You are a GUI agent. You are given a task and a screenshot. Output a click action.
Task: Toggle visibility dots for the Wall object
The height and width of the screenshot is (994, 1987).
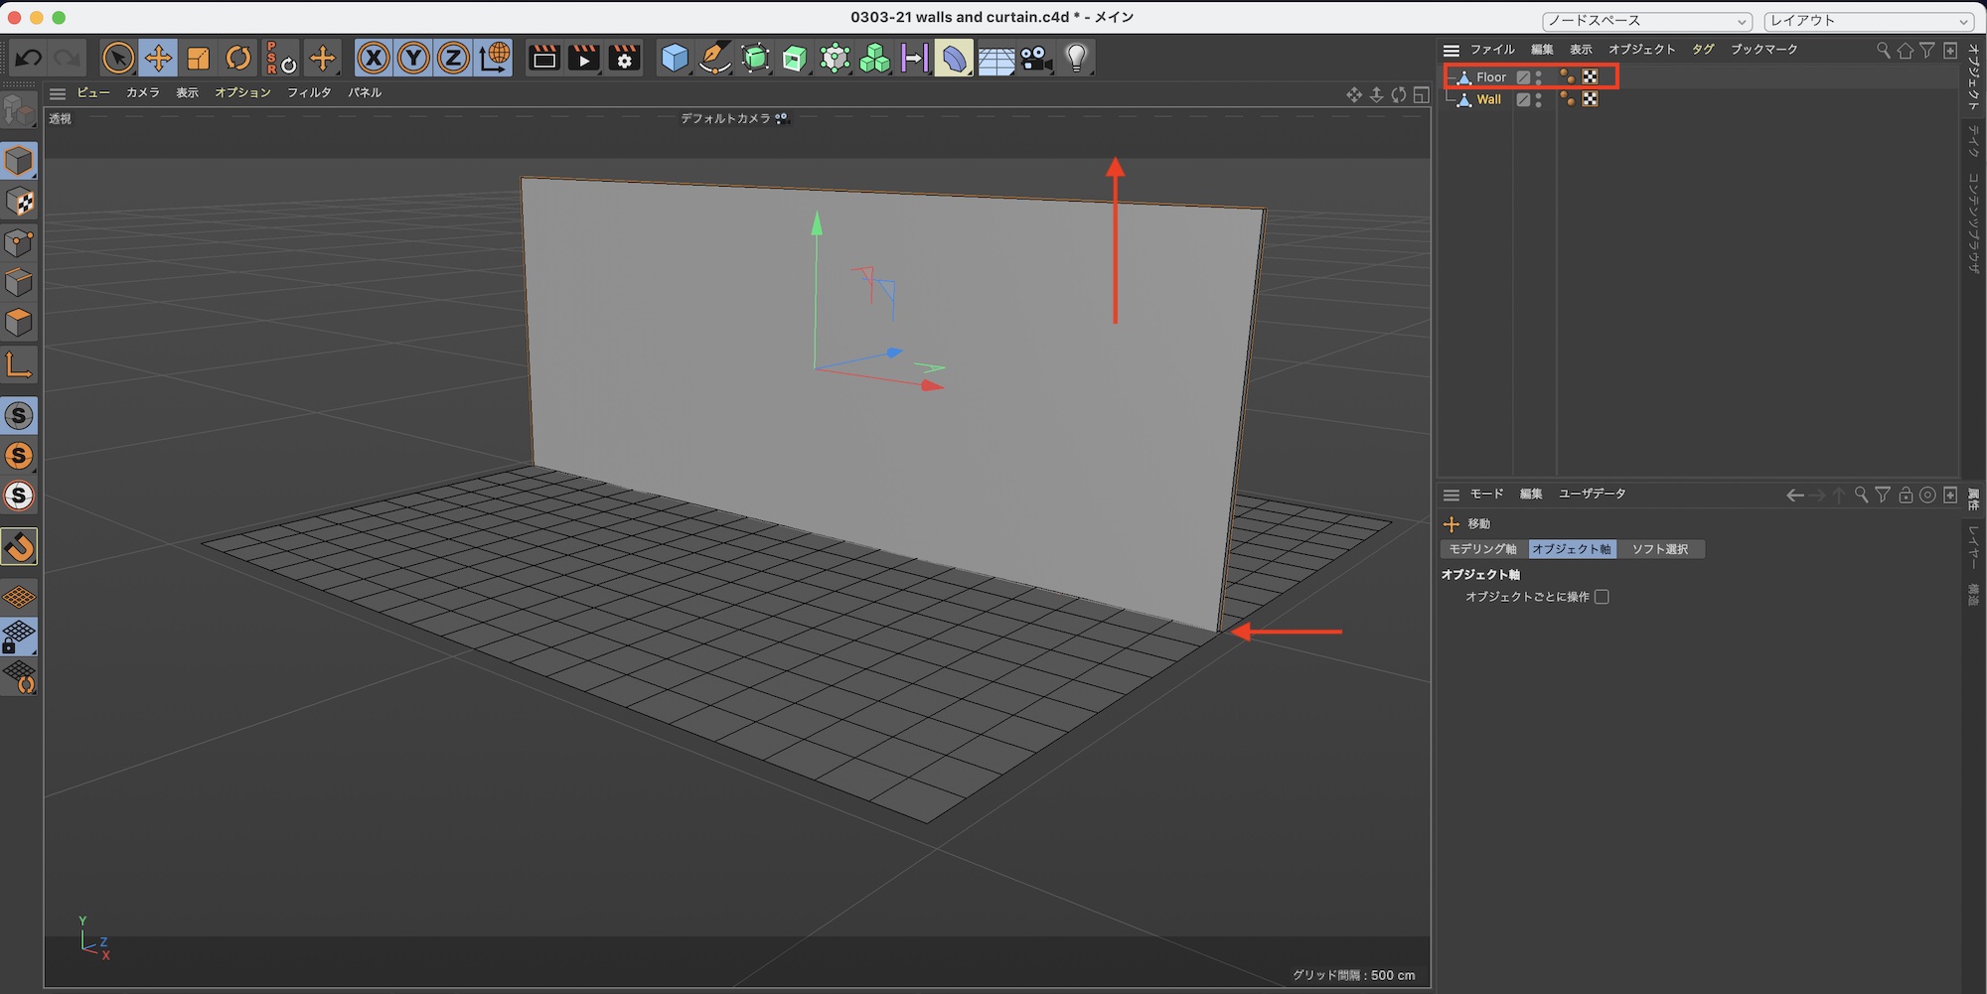(x=1539, y=99)
